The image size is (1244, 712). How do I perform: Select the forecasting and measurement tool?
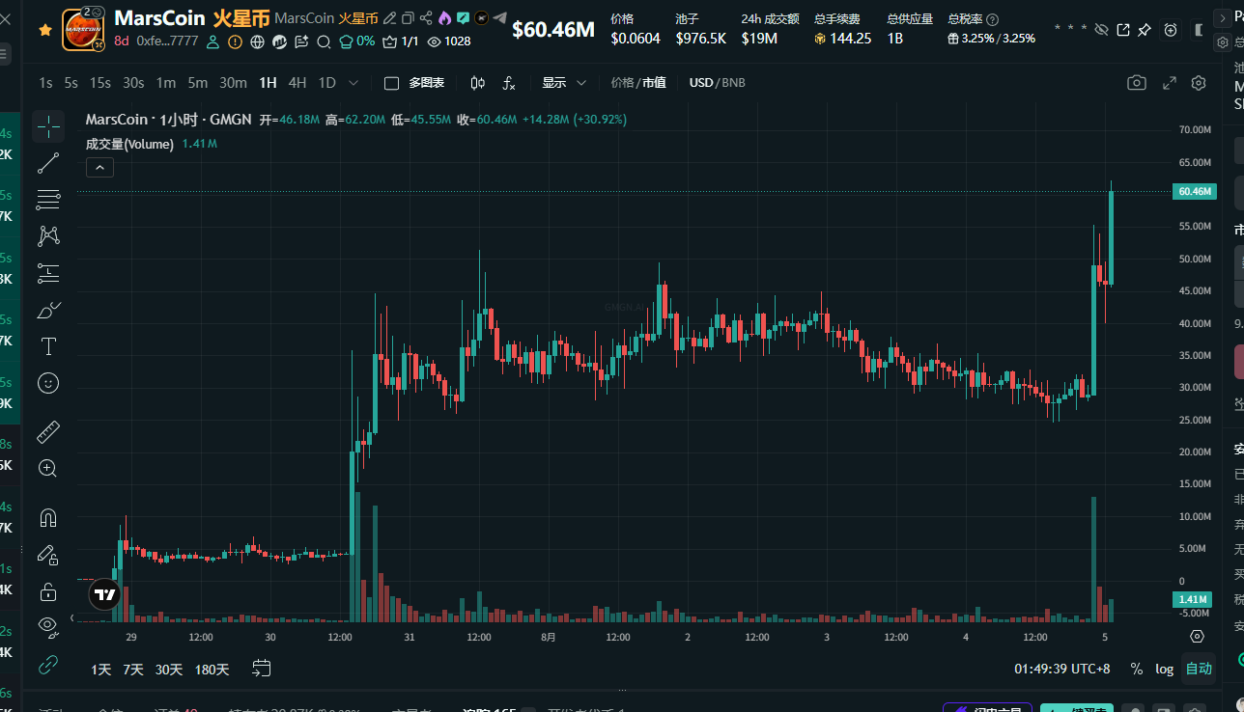pos(48,273)
